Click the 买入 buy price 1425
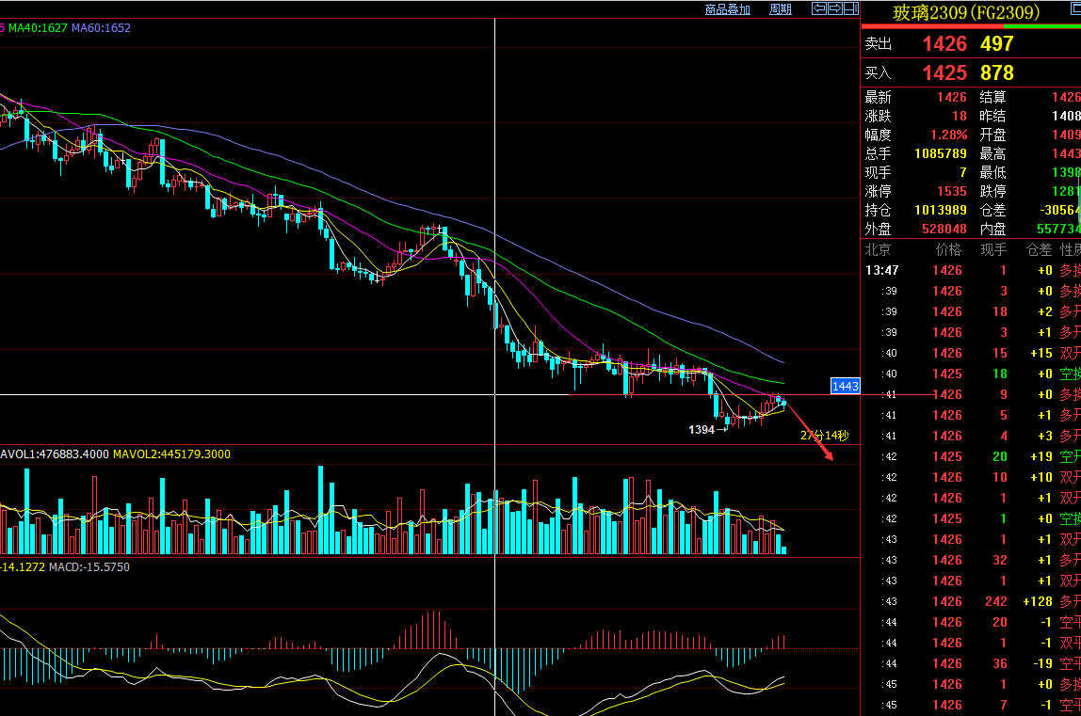This screenshot has height=716, width=1081. pos(945,72)
